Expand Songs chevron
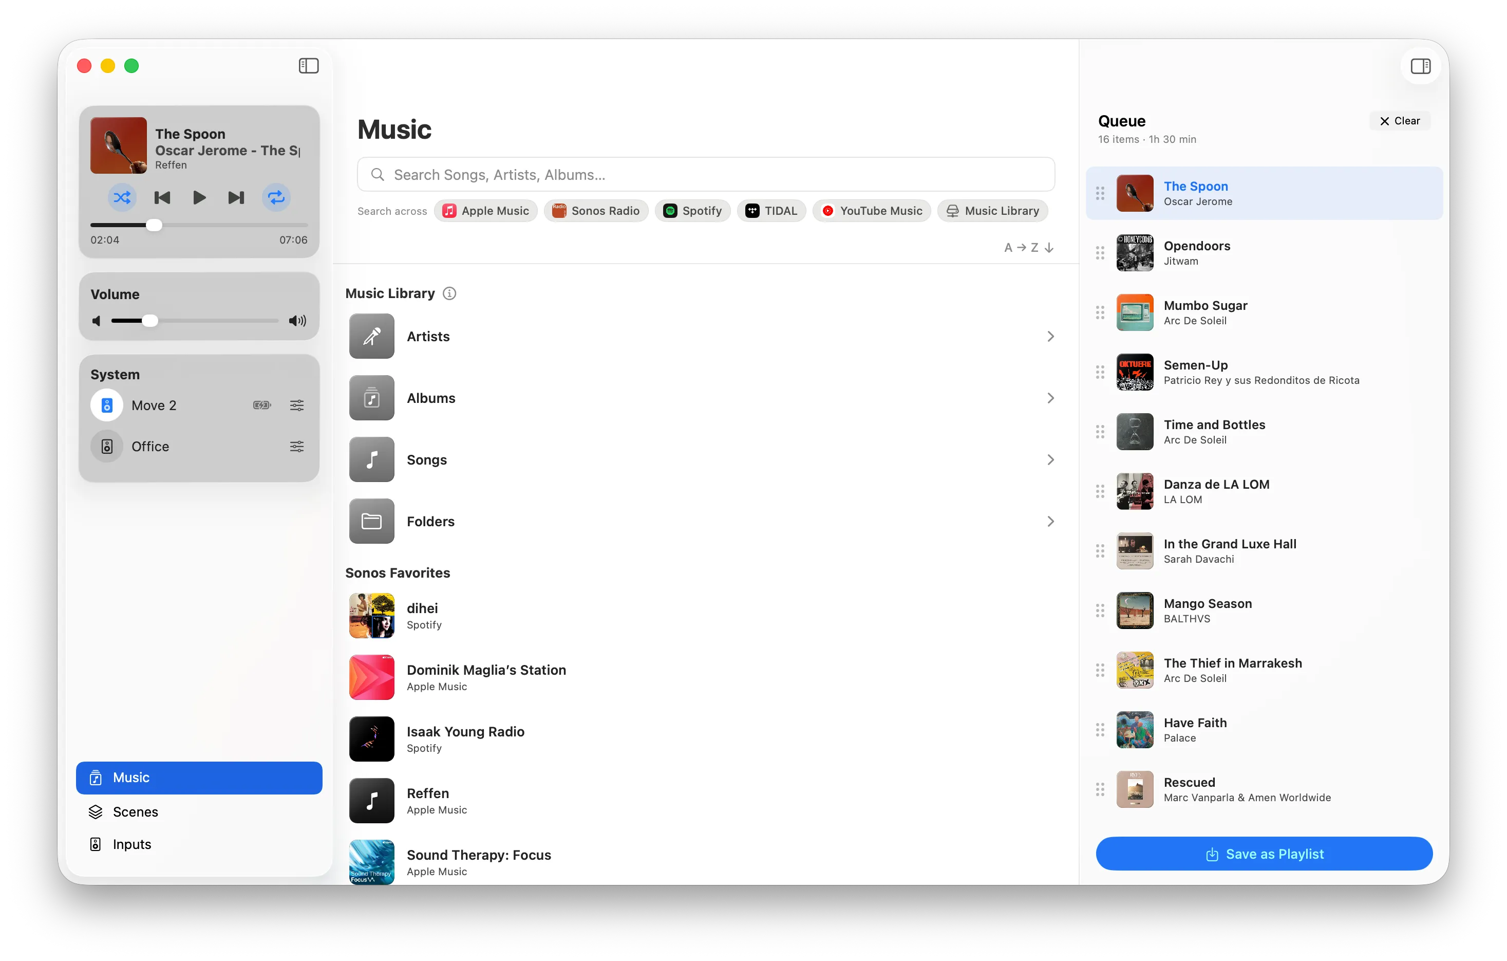 tap(1051, 460)
